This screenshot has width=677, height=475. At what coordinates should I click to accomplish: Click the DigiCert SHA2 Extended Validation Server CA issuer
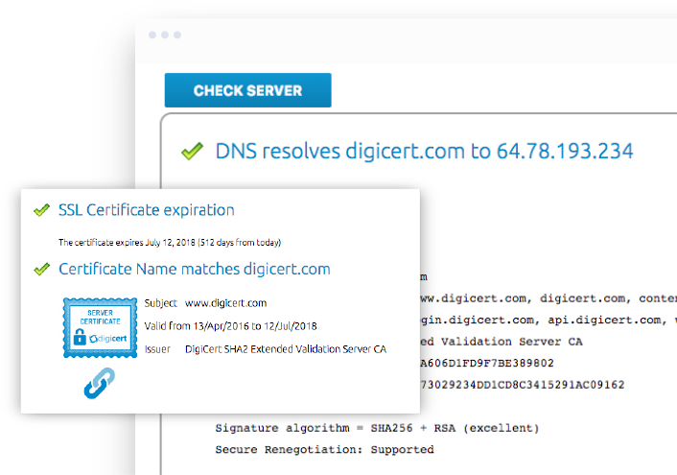pyautogui.click(x=286, y=349)
